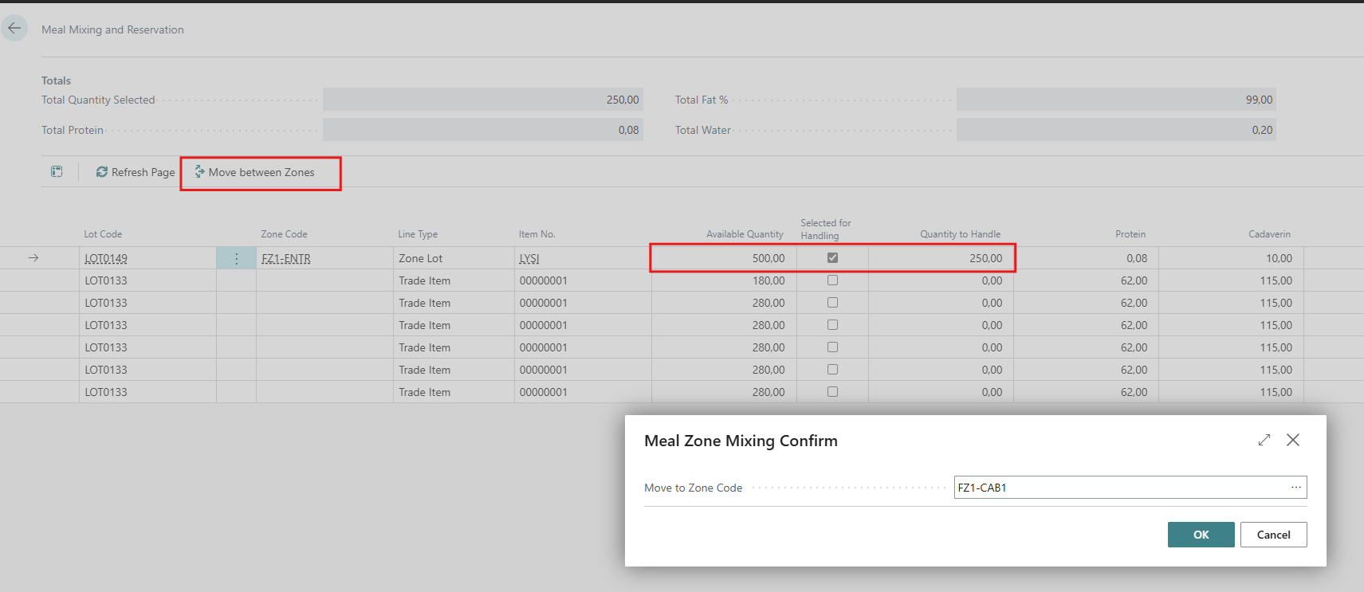Cancel the Meal Zone Mixing Confirm dialog
This screenshot has width=1364, height=592.
[x=1273, y=535]
